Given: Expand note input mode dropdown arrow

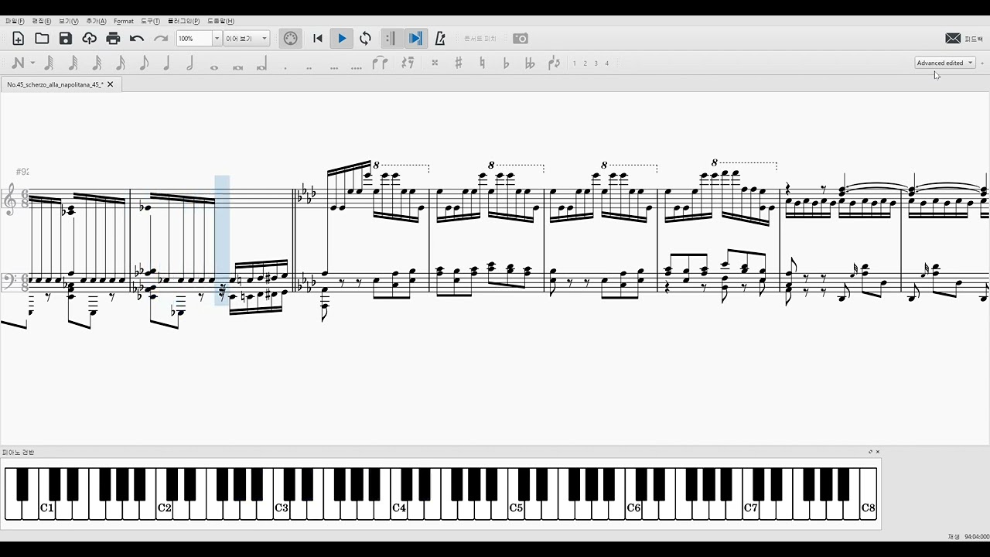Looking at the screenshot, I should click(x=32, y=63).
